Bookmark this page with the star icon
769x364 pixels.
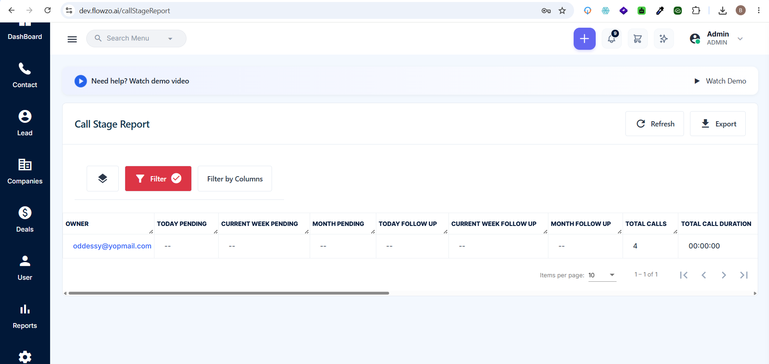click(562, 11)
